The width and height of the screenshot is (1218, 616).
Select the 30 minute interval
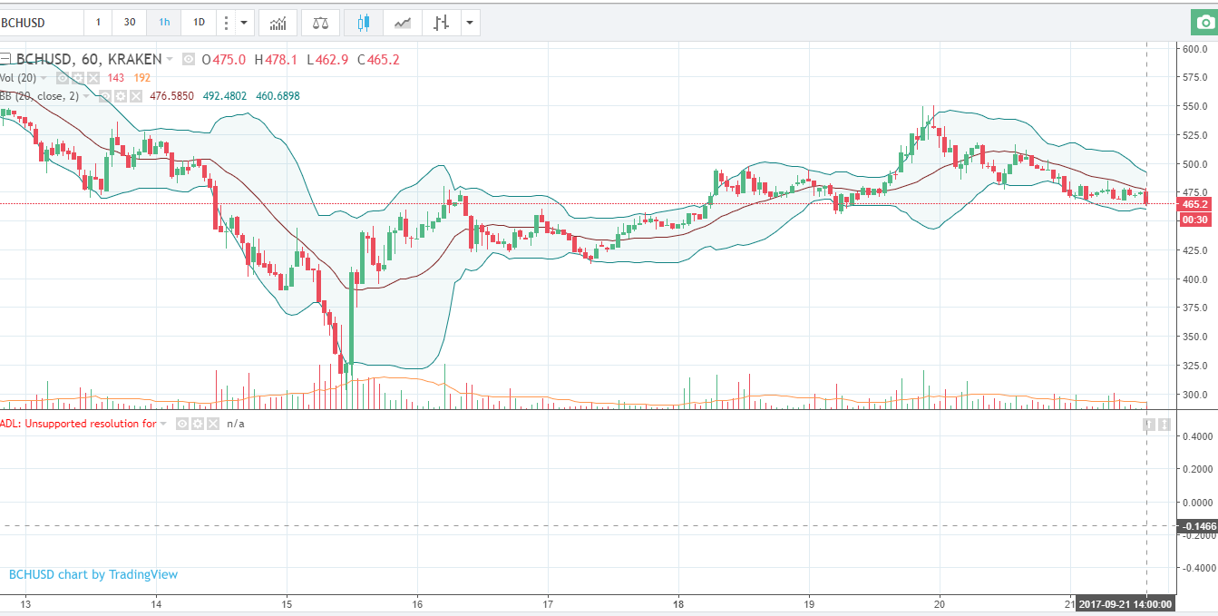pos(130,23)
